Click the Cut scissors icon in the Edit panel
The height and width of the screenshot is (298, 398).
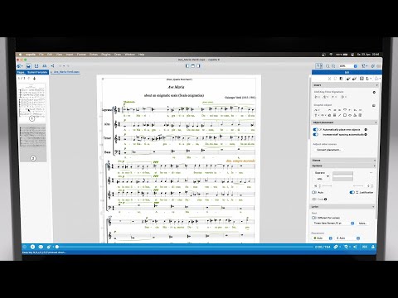click(x=329, y=79)
